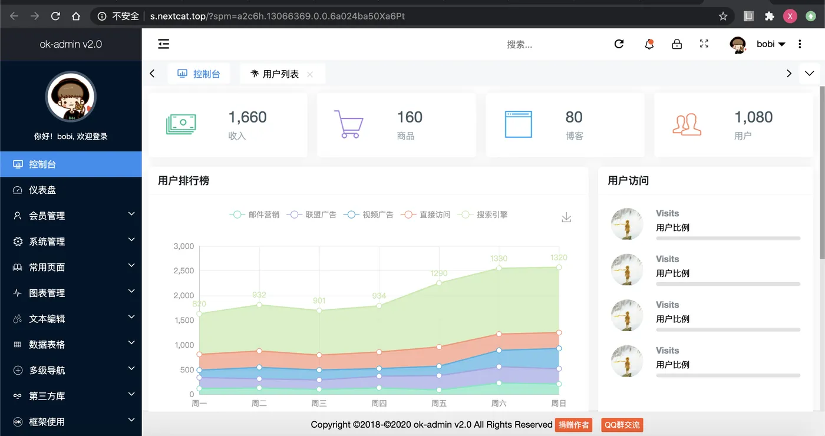Lock the screen with the padlock icon

pos(677,44)
